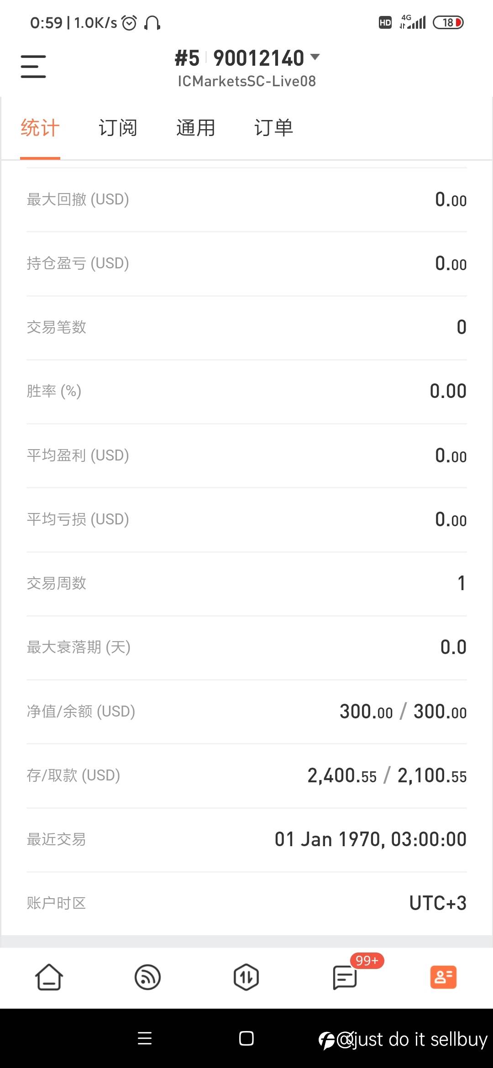Tap the 存/取款 (USD) amounts
The height and width of the screenshot is (1068, 493).
387,775
